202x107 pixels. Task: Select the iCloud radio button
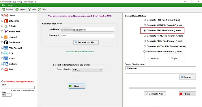pos(2,58)
